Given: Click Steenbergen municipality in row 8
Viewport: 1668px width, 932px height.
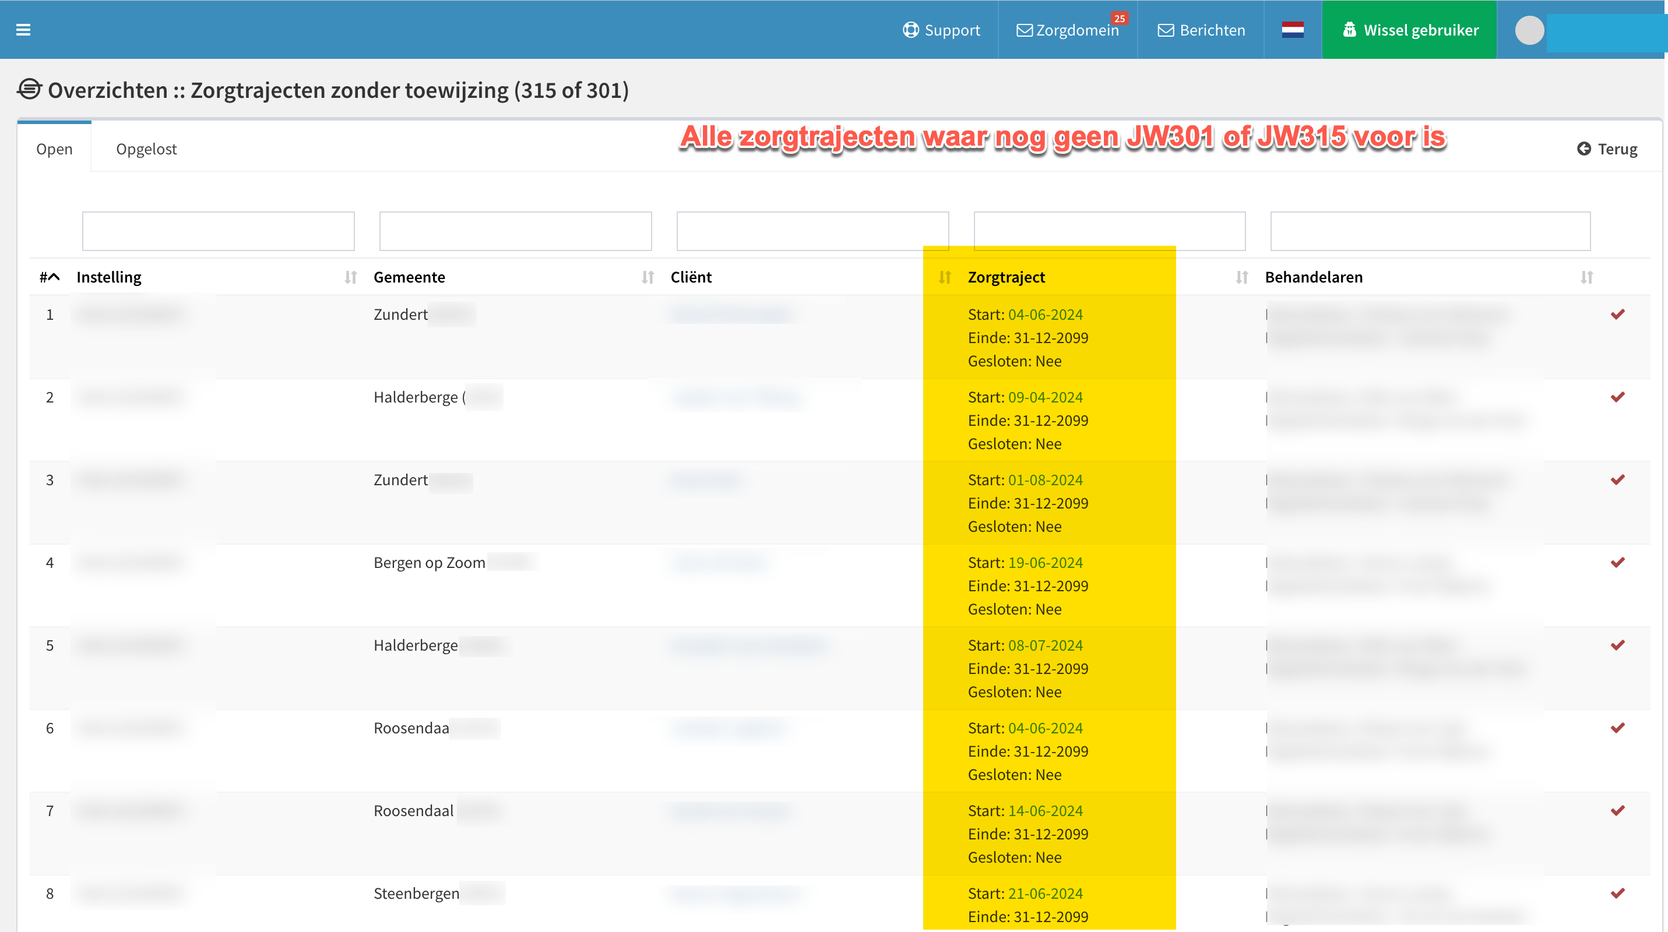Looking at the screenshot, I should (x=416, y=894).
